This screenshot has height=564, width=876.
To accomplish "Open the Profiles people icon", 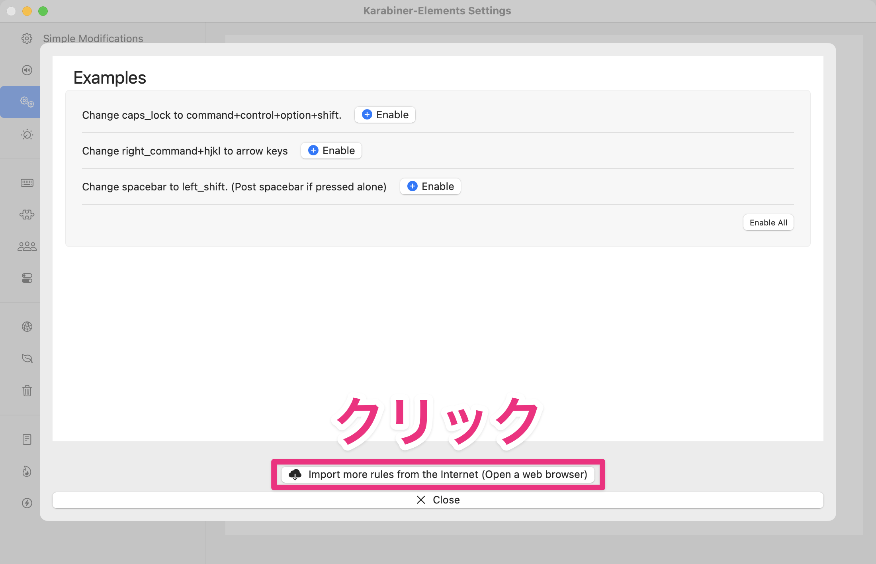I will pyautogui.click(x=26, y=246).
